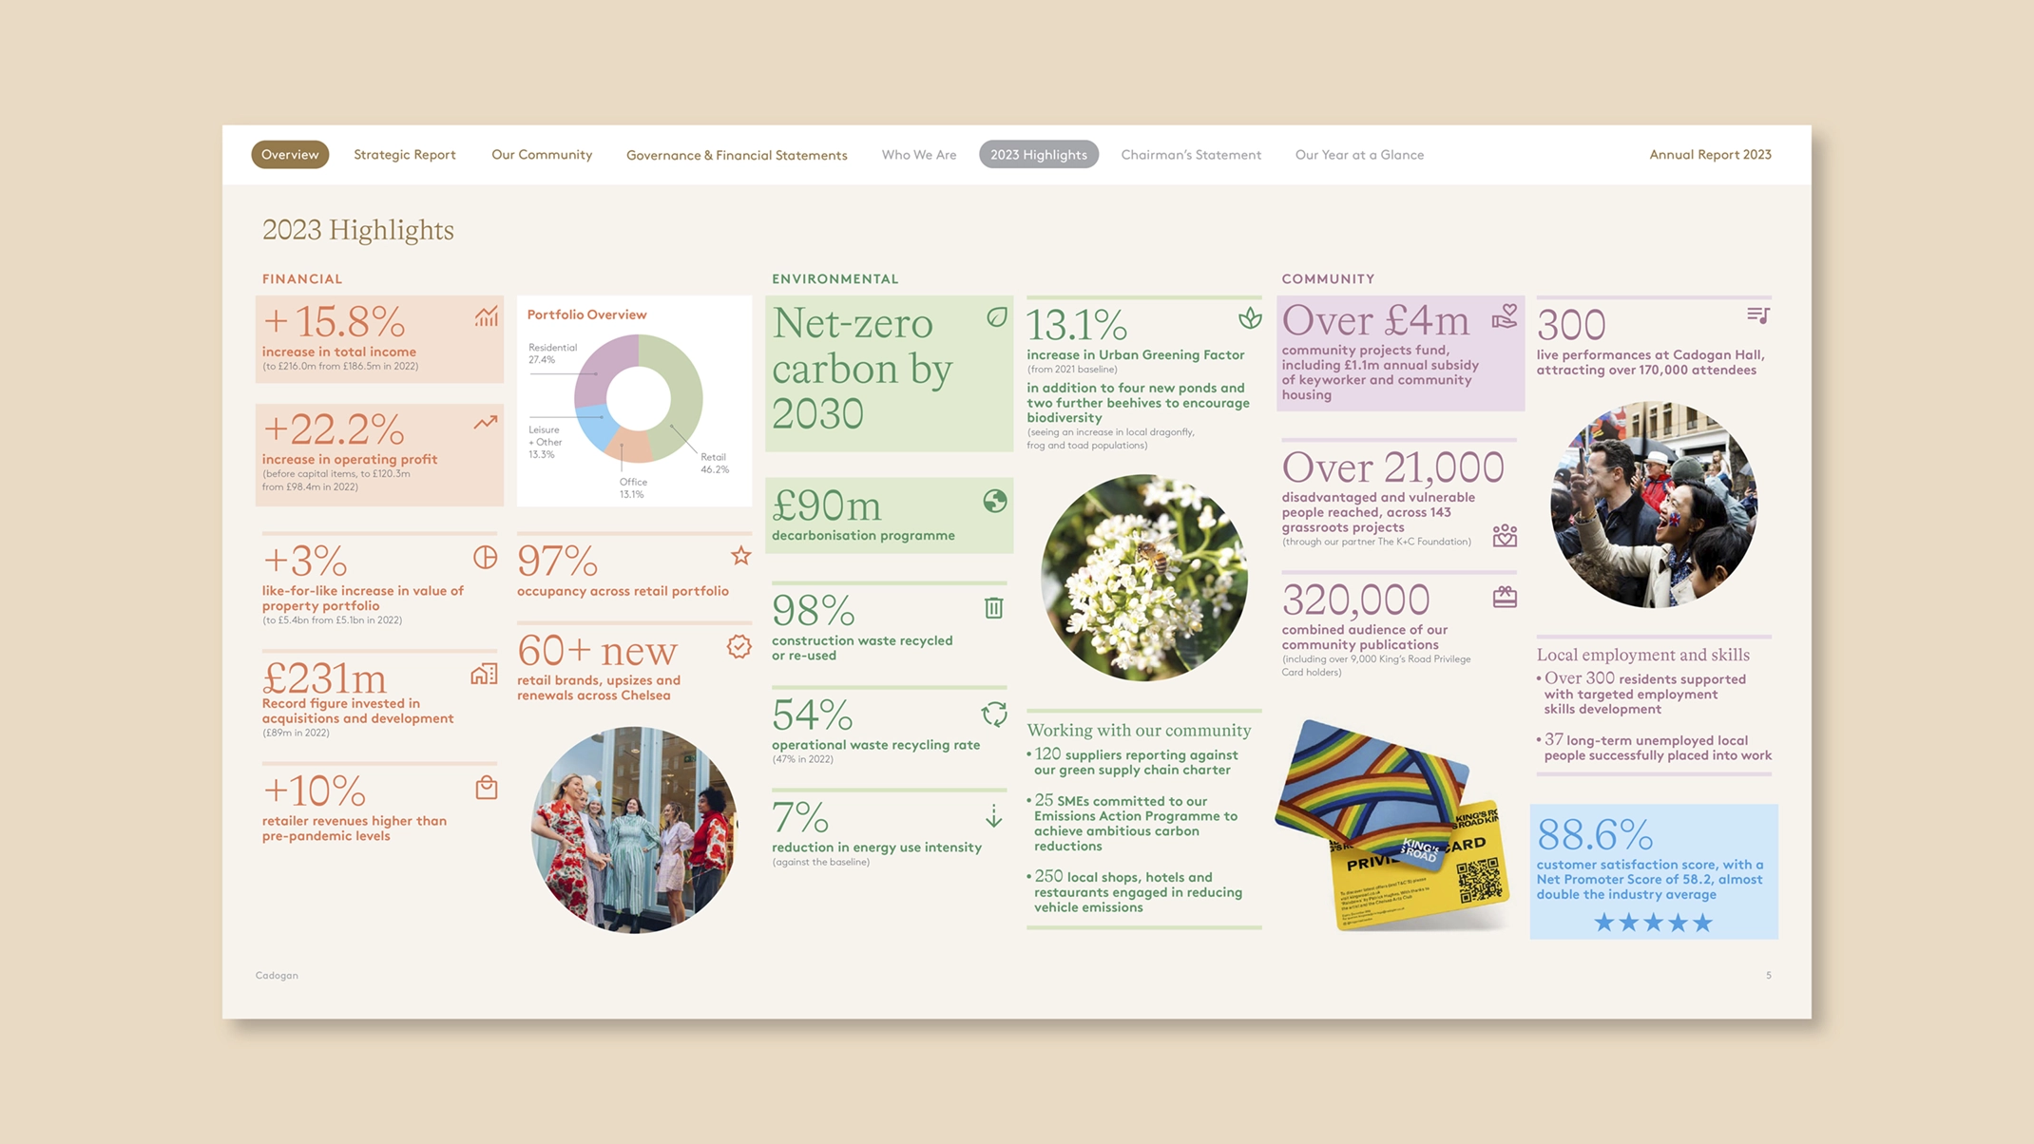Click the trash bin icon beside 98%
Viewport: 2034px width, 1144px height.
coord(993,608)
